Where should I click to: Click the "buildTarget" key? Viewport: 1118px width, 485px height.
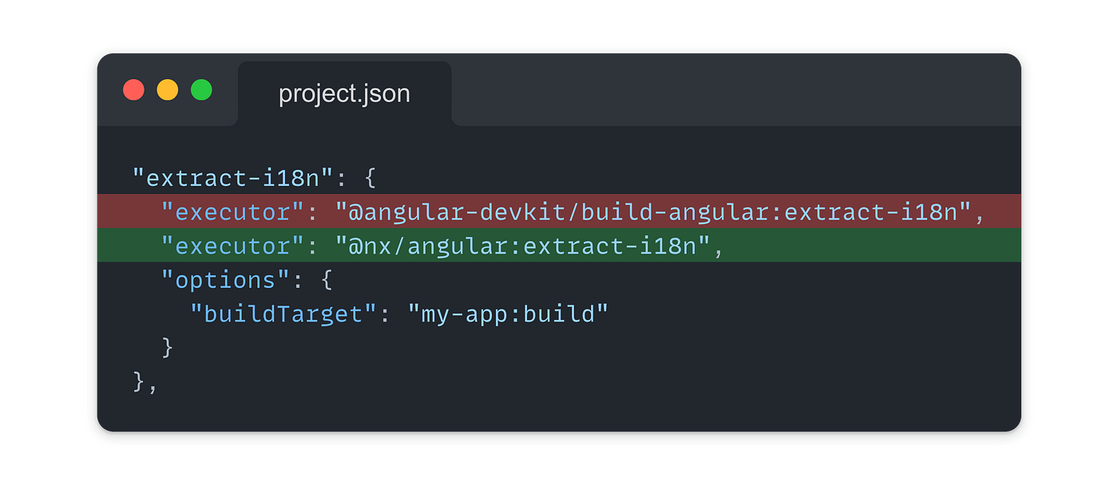pos(283,314)
